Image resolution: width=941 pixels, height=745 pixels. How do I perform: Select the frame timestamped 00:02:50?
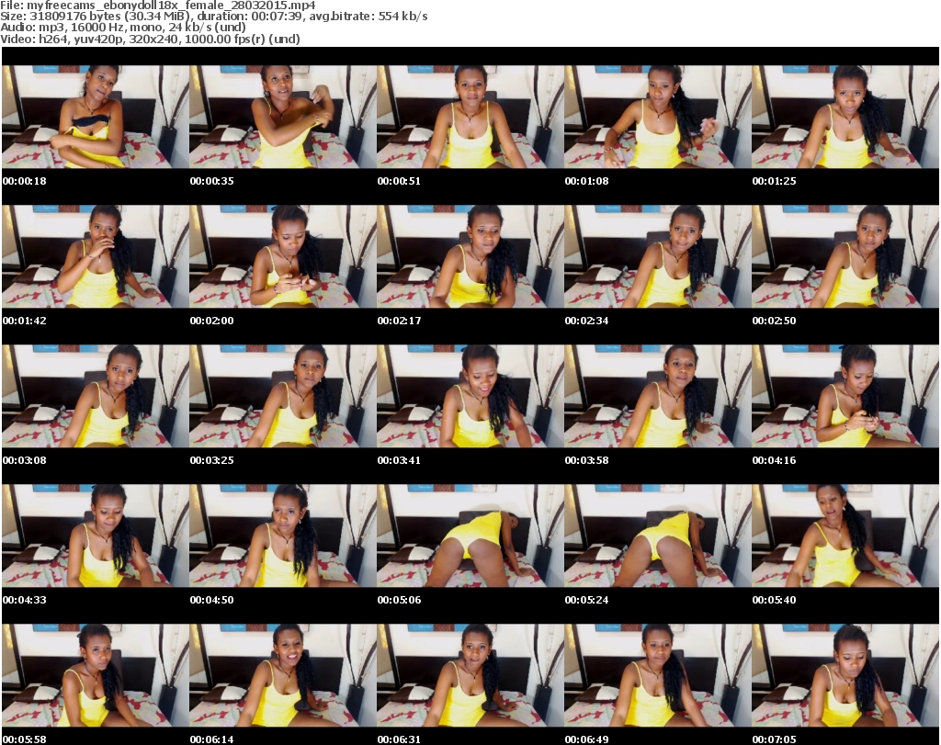coord(845,256)
